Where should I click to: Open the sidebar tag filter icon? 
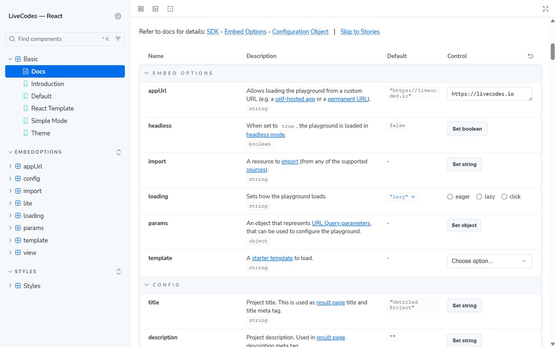click(x=118, y=39)
